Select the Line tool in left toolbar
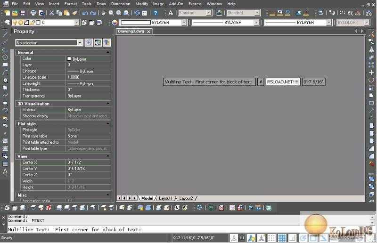This screenshot has width=377, height=243. pos(5,34)
